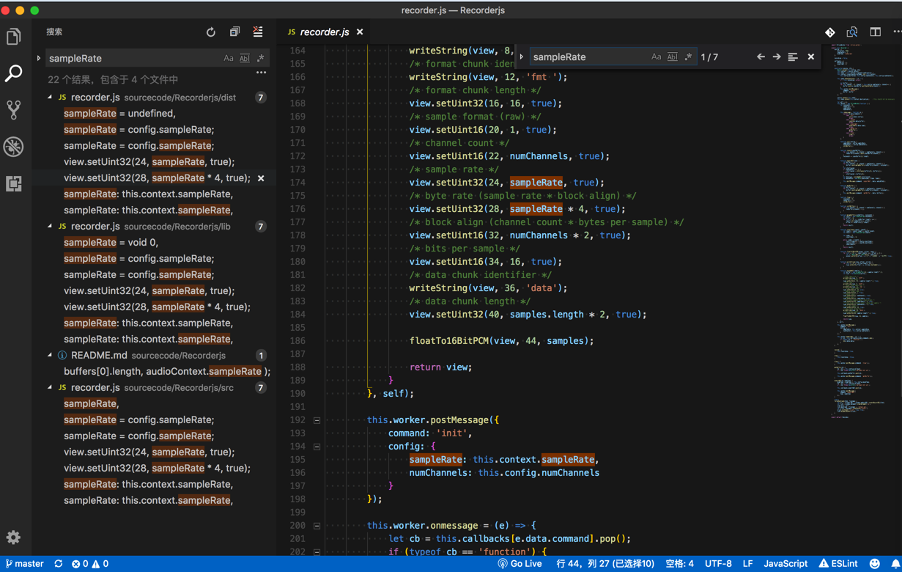Click the find widget sampleRate input
The image size is (902, 572).
(586, 57)
